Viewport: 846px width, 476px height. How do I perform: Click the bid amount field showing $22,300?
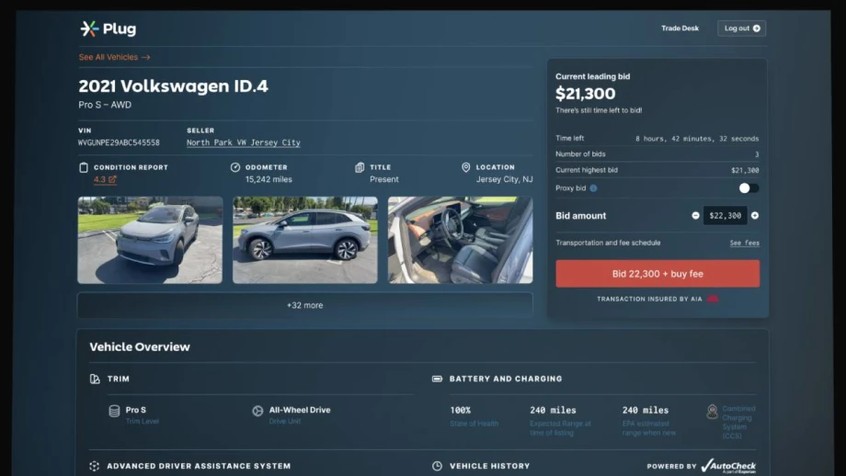tap(726, 216)
